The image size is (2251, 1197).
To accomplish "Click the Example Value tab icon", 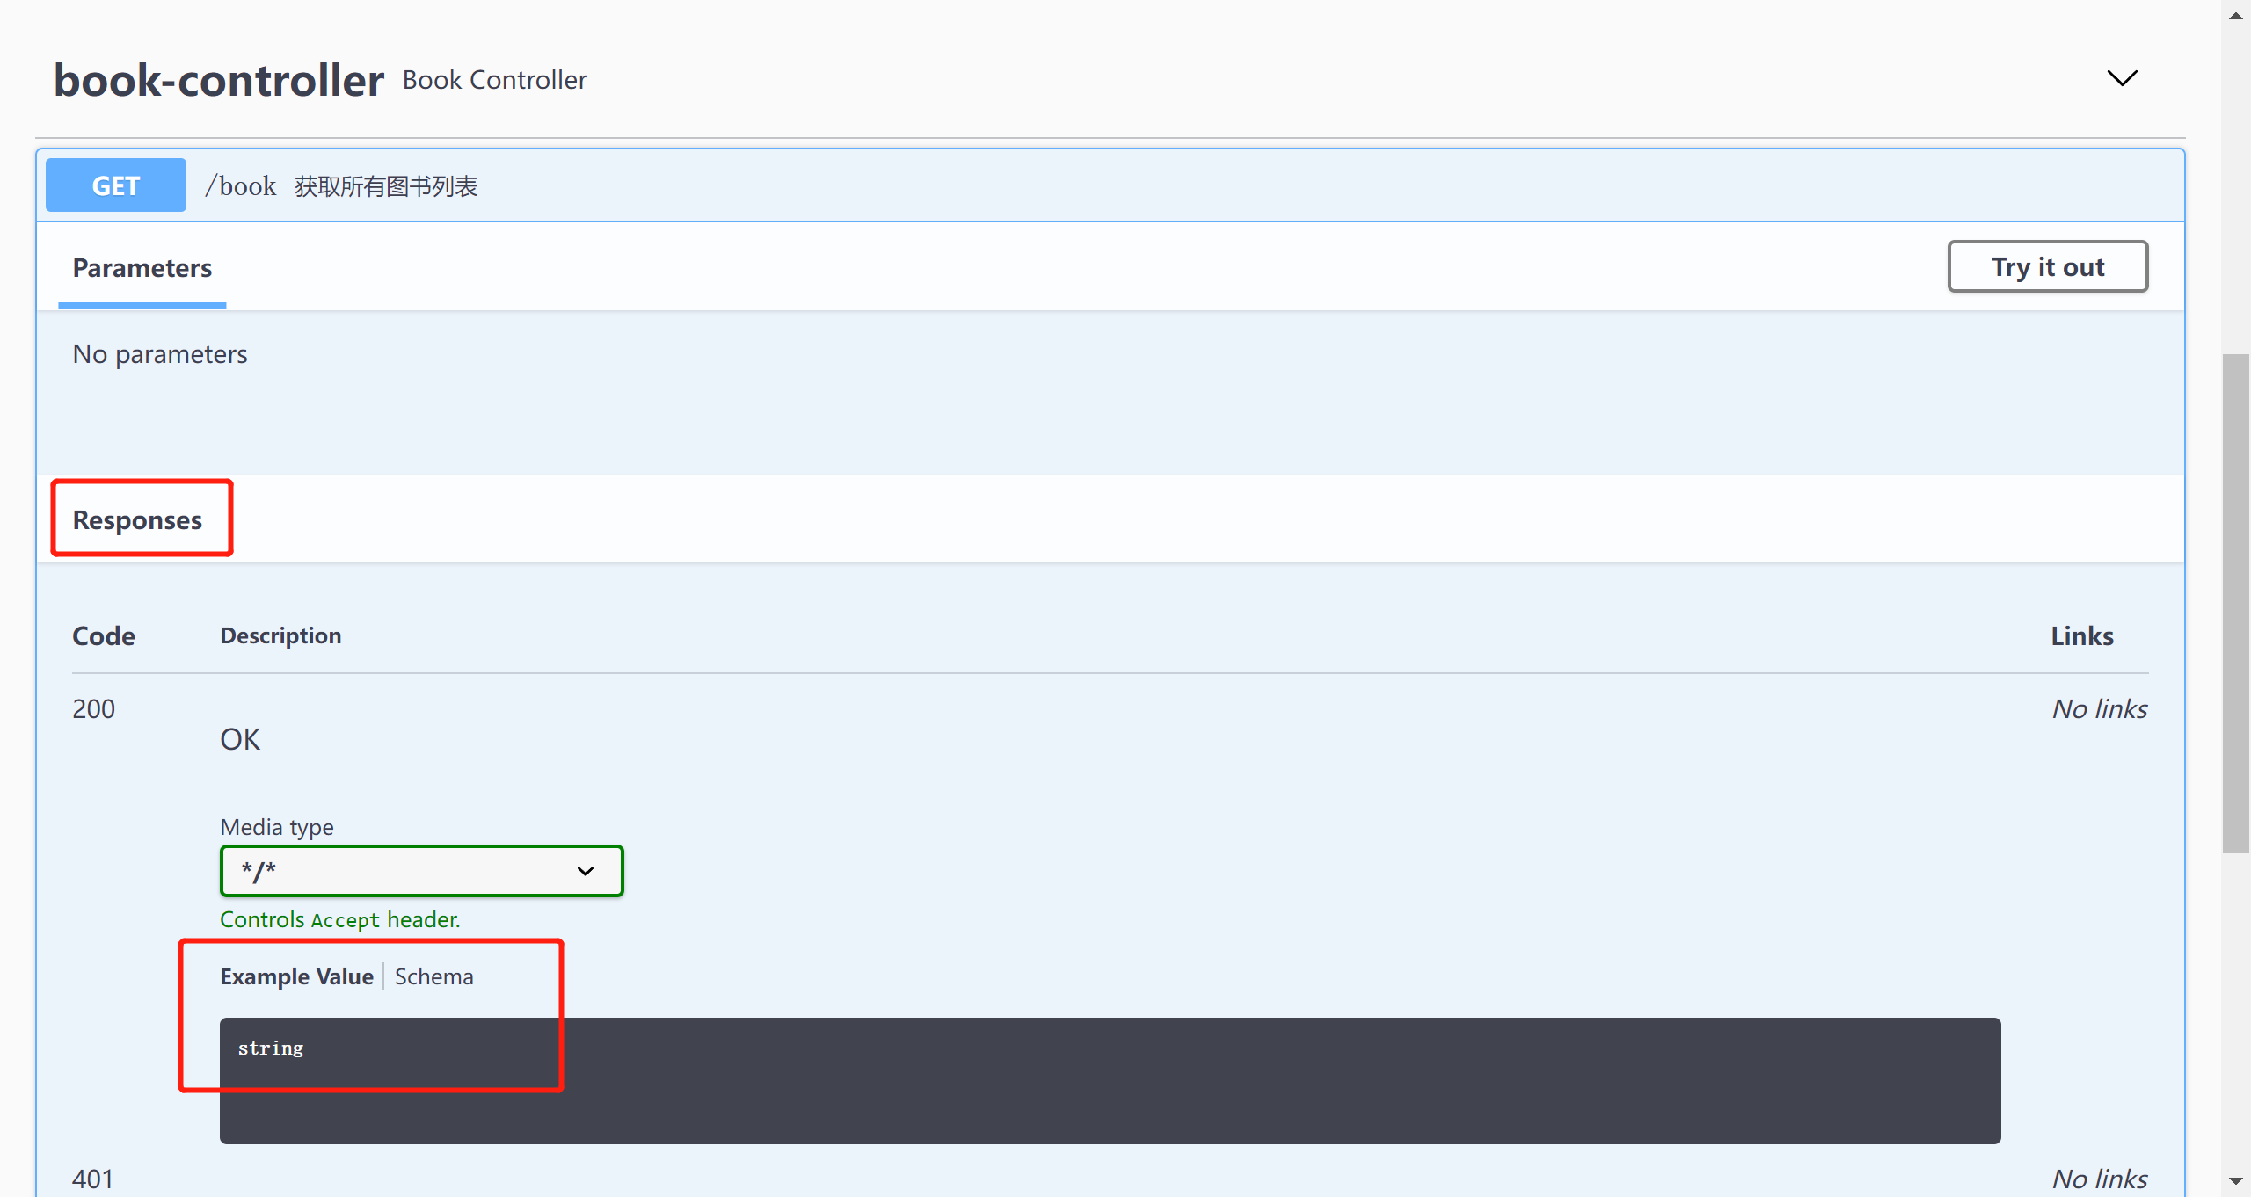I will pyautogui.click(x=294, y=976).
